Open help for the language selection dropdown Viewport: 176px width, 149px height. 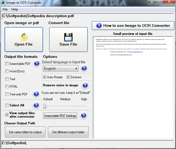(84, 68)
